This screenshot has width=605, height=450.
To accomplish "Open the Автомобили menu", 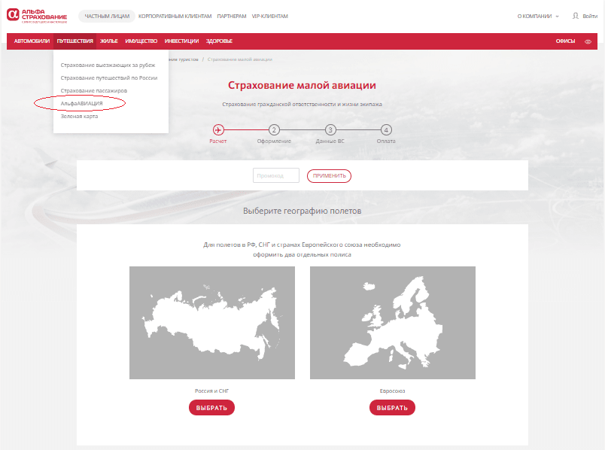I will (x=32, y=41).
